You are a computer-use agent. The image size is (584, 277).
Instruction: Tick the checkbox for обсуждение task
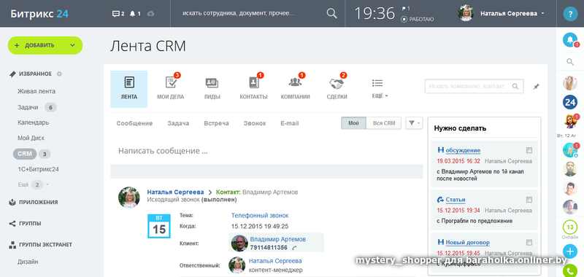click(x=529, y=150)
